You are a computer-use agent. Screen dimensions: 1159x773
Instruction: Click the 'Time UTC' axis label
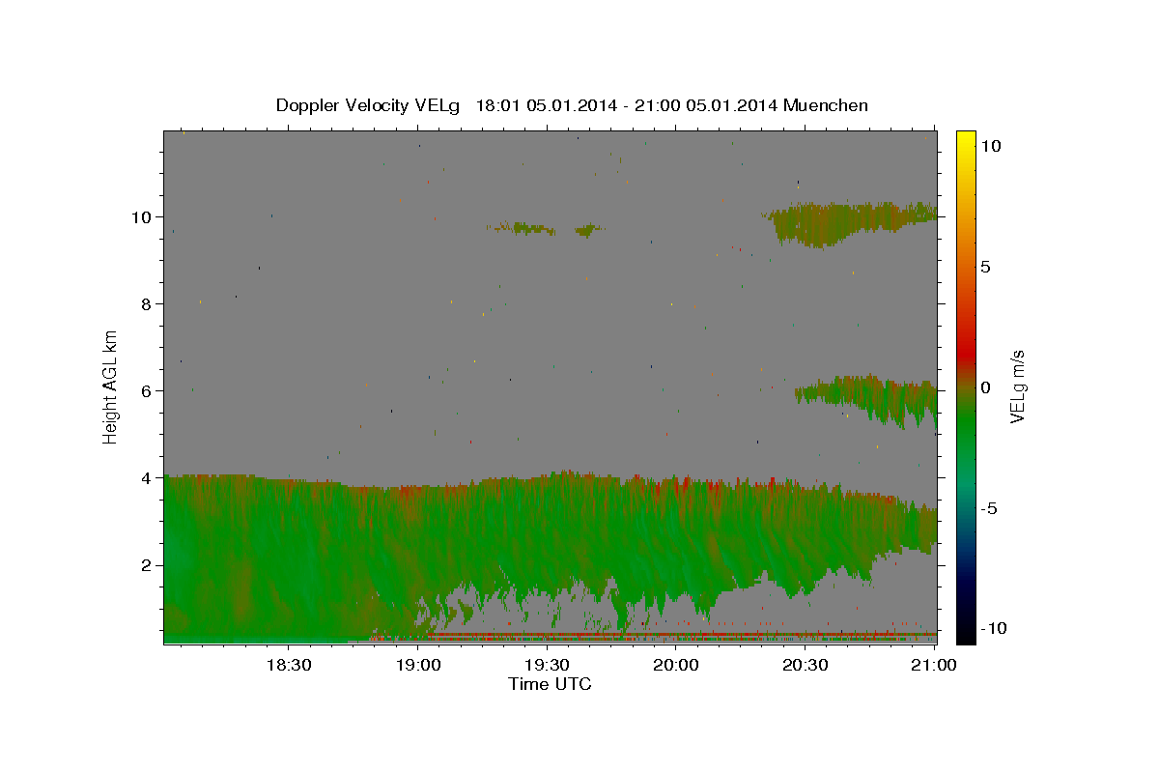coord(550,684)
